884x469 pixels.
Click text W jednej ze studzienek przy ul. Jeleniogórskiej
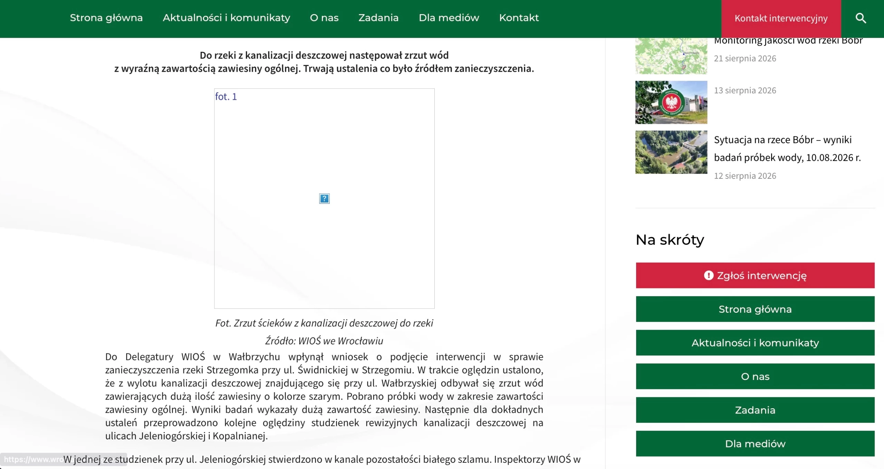pyautogui.click(x=322, y=459)
